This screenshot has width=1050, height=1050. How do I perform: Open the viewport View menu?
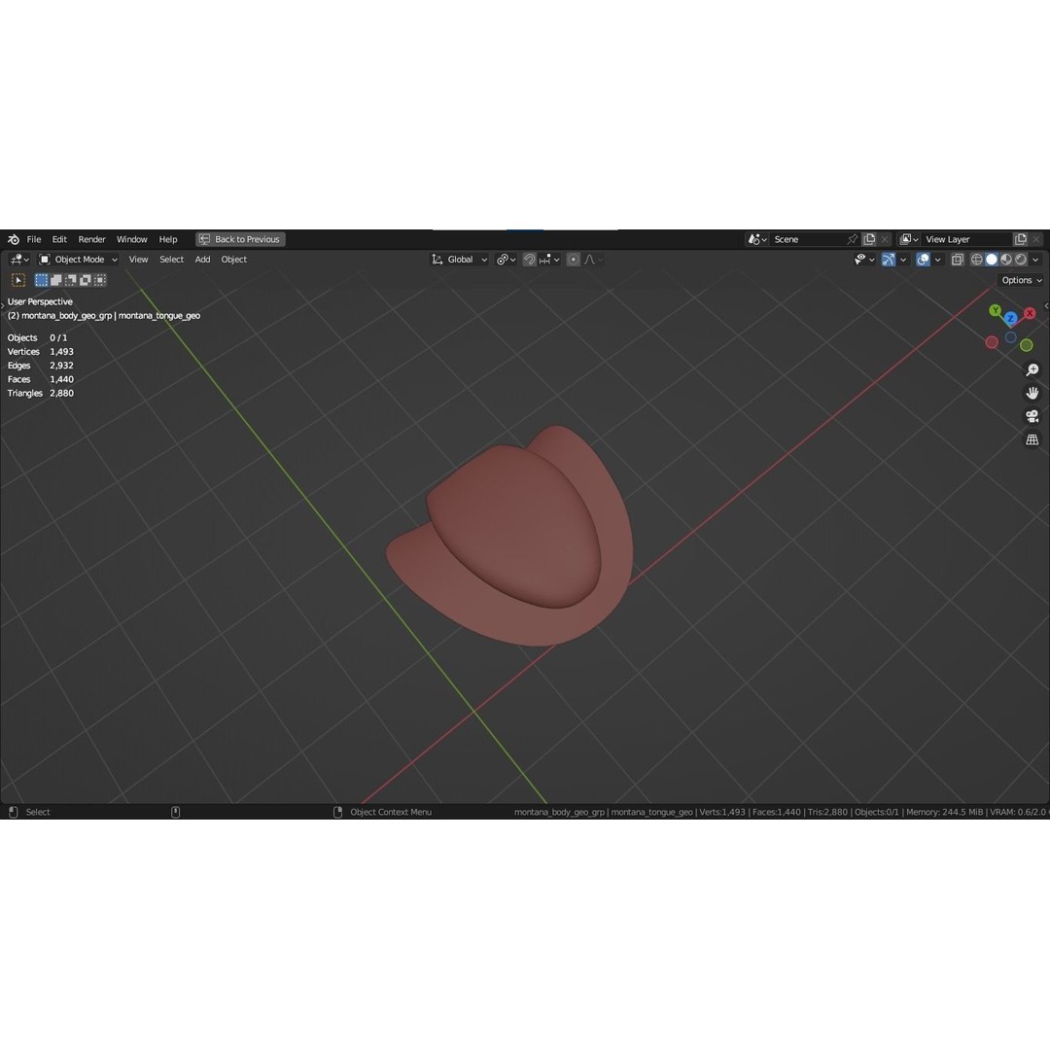(139, 260)
